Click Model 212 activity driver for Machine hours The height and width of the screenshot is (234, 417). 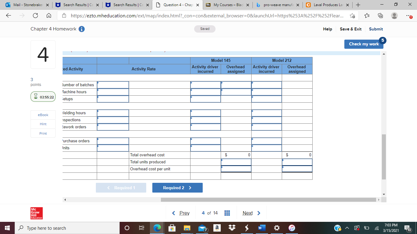[x=267, y=92]
